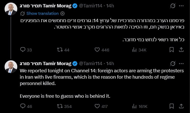Like the Hebrew tweet with 446 likes

[x=97, y=50]
